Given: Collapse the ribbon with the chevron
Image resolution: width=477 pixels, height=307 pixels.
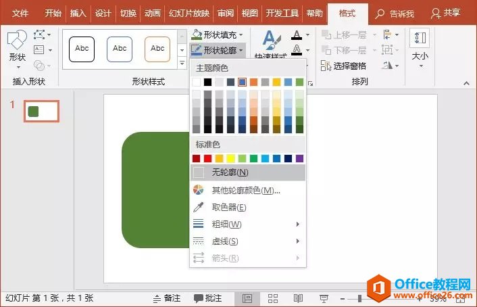Looking at the screenshot, I should click(x=466, y=83).
